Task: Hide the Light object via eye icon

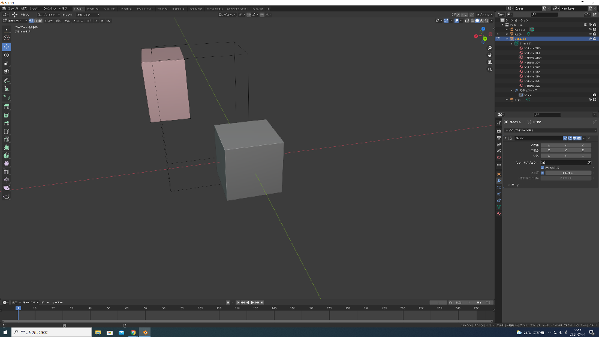Action: (590, 100)
